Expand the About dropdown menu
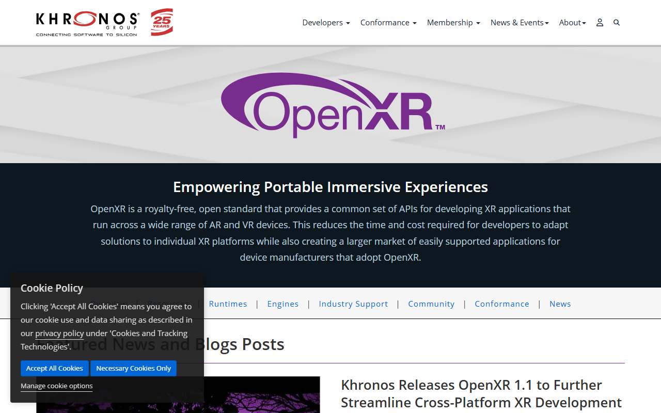Image resolution: width=661 pixels, height=413 pixels. tap(572, 23)
